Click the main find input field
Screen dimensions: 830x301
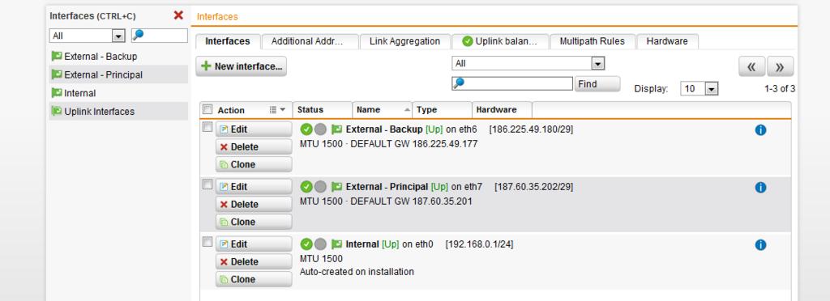pyautogui.click(x=512, y=83)
